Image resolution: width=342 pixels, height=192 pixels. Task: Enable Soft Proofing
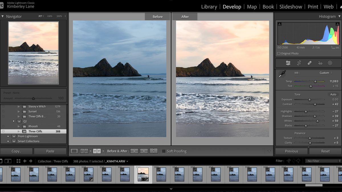click(x=164, y=151)
